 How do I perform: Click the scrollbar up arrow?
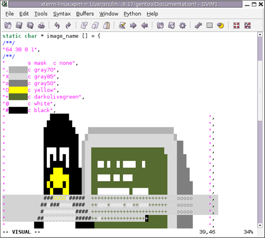tap(260, 34)
